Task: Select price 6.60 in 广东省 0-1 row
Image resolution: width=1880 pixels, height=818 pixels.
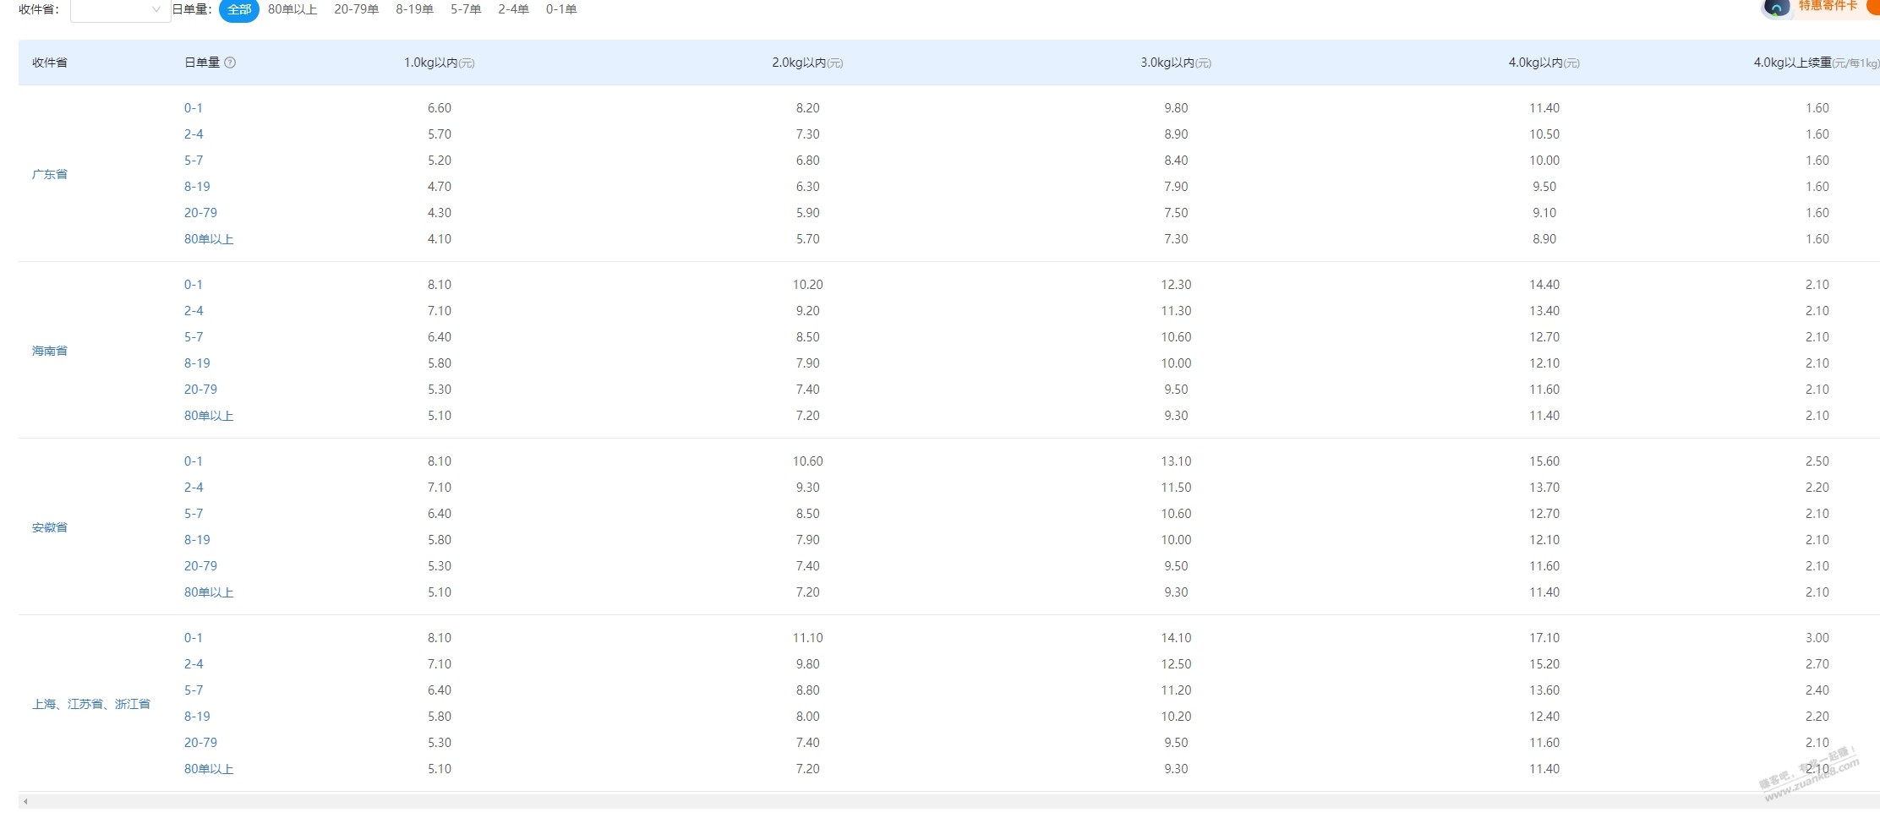Action: [440, 108]
